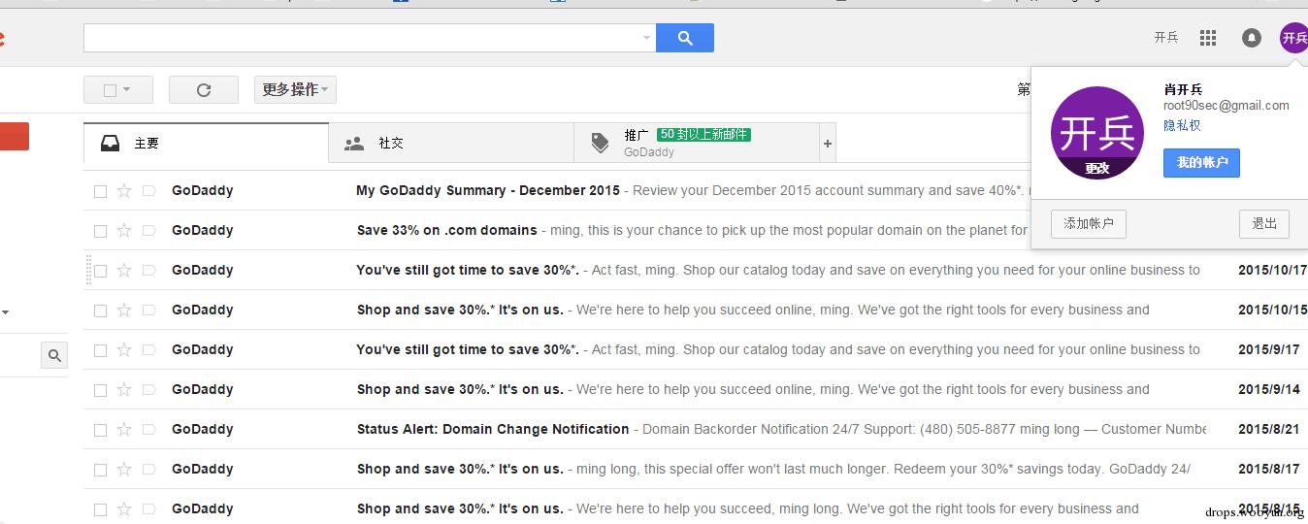Image resolution: width=1308 pixels, height=524 pixels.
Task: Switch to the 社交 tab
Action: [451, 144]
